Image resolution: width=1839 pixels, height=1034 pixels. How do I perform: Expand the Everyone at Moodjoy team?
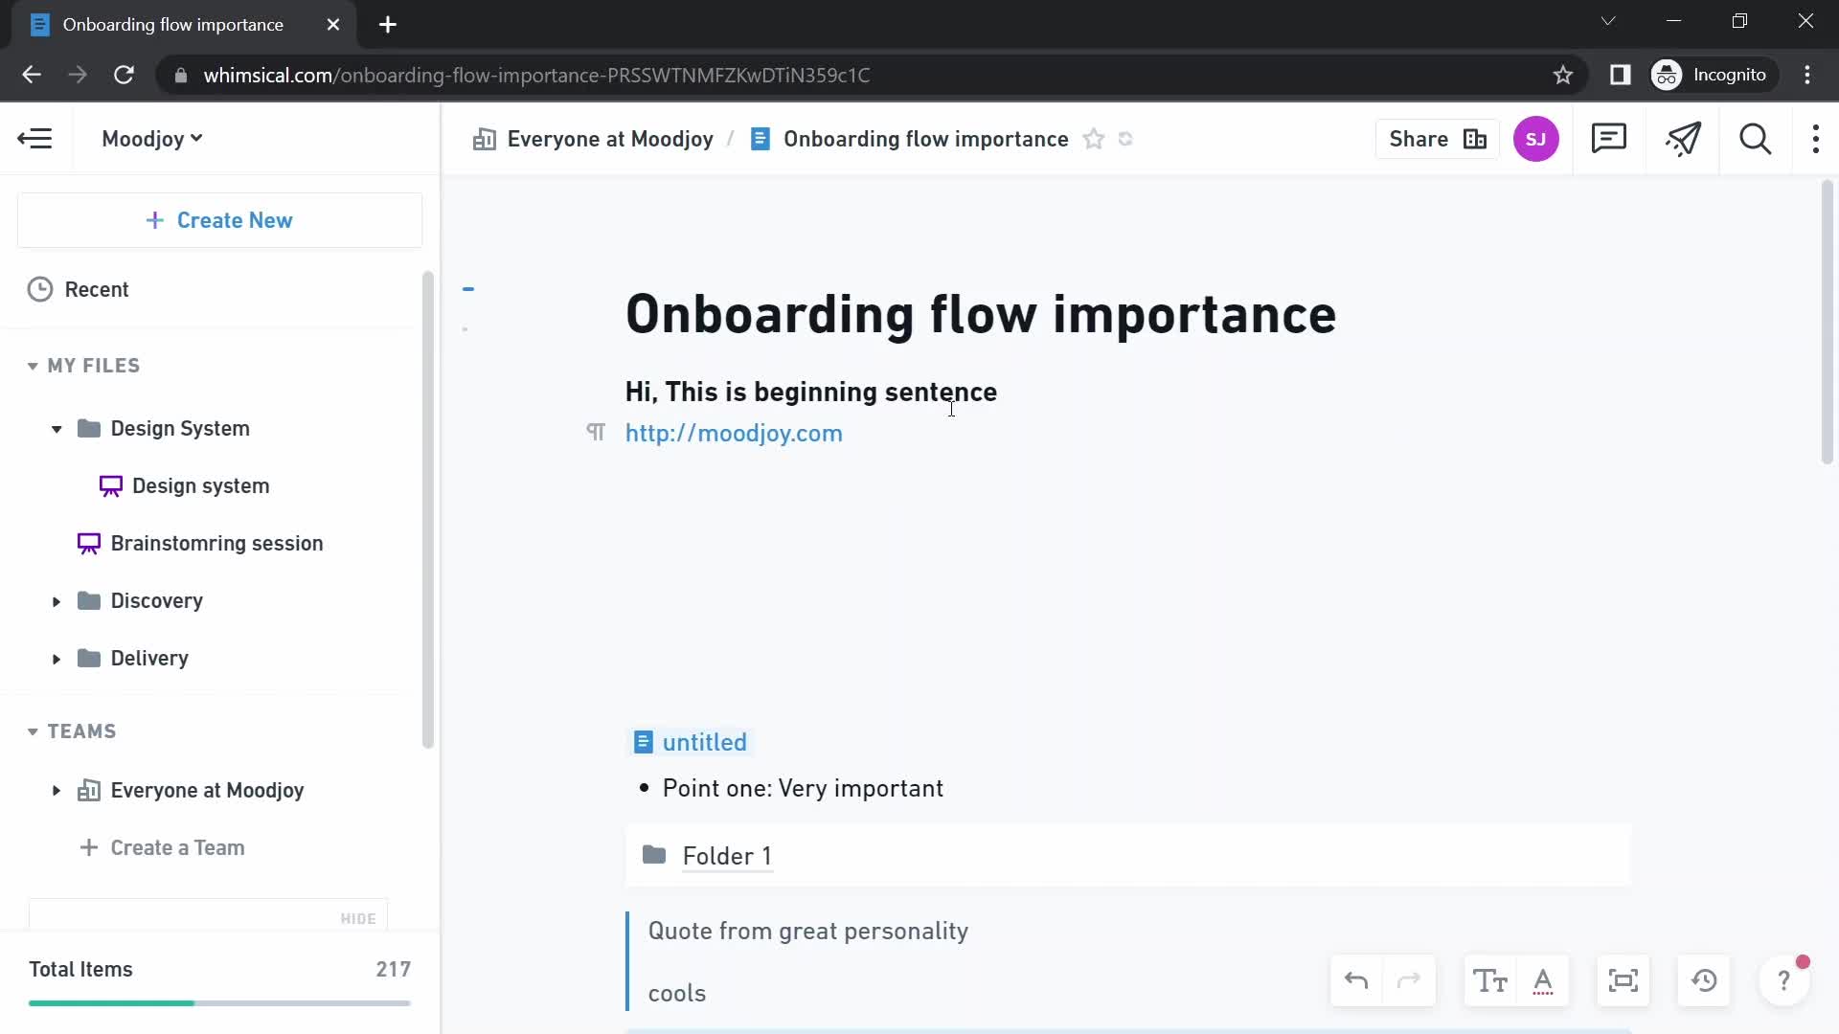(57, 790)
